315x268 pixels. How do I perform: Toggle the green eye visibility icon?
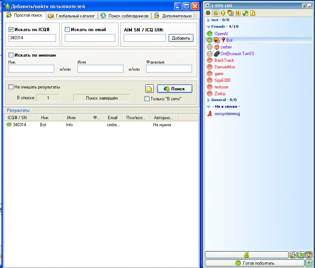coord(309,263)
